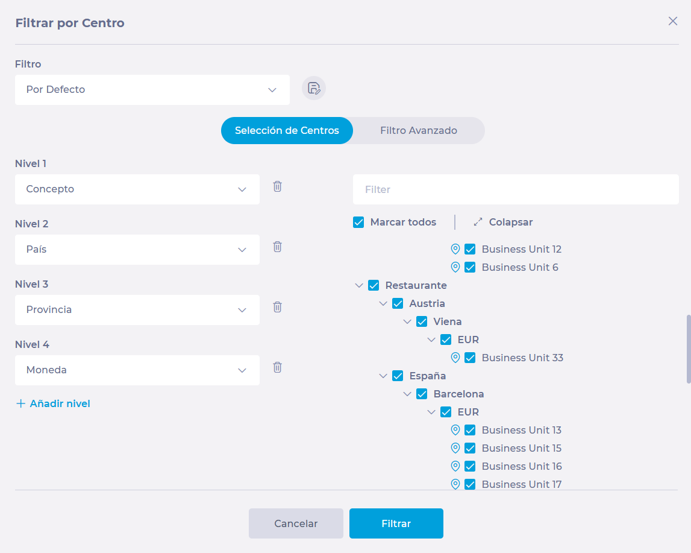Click location pin icon for Business Unit 13

[455, 430]
